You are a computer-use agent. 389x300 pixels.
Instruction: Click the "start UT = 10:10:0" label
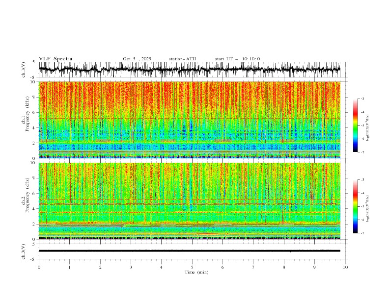click(237, 59)
